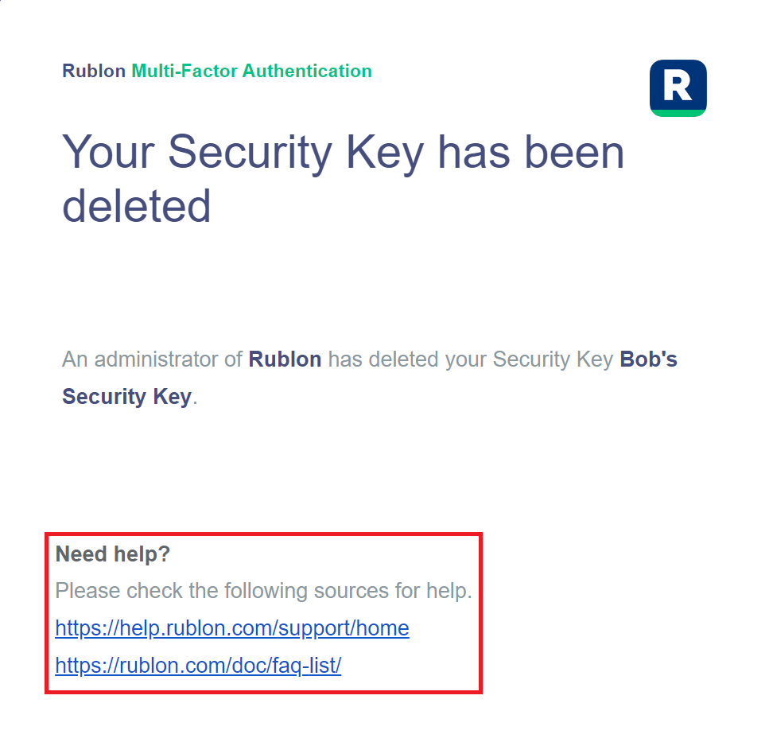This screenshot has height=742, width=769.
Task: Click bold "Rublon" in the message paragraph
Action: 285,359
